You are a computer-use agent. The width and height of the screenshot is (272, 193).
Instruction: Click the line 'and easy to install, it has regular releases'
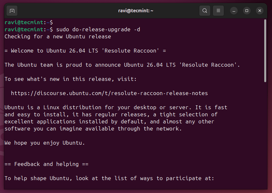tap(111, 115)
